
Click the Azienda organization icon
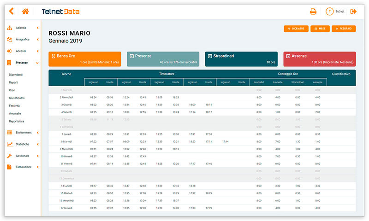coord(9,28)
